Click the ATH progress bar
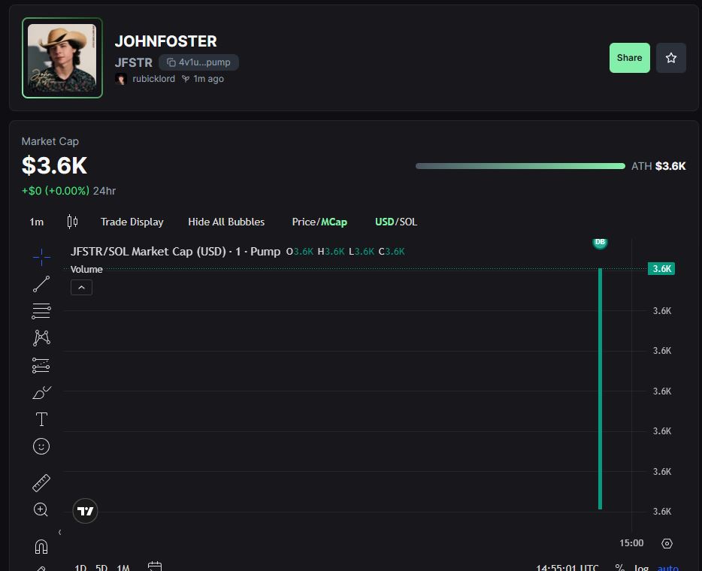The image size is (702, 571). (519, 165)
